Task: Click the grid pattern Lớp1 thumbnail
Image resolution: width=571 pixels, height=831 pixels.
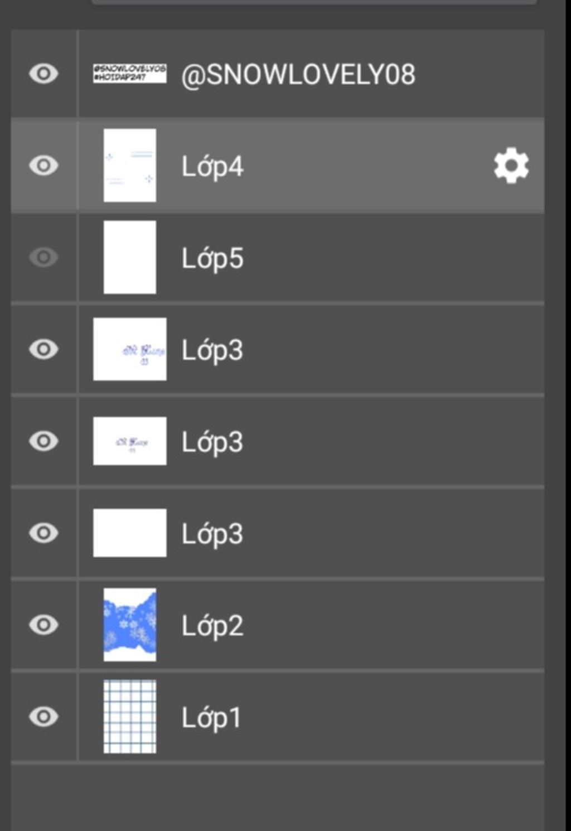Action: 130,717
